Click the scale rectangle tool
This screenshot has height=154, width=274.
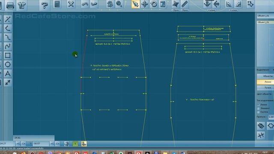click(x=163, y=4)
